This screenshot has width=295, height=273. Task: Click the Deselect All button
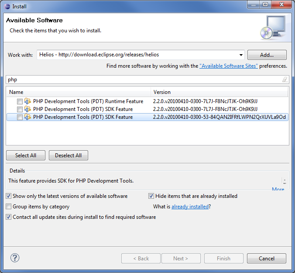pos(69,156)
